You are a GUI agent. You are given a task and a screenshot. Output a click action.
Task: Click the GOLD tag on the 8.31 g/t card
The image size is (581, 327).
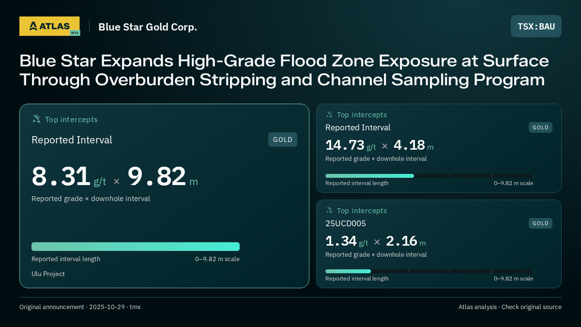(x=283, y=140)
